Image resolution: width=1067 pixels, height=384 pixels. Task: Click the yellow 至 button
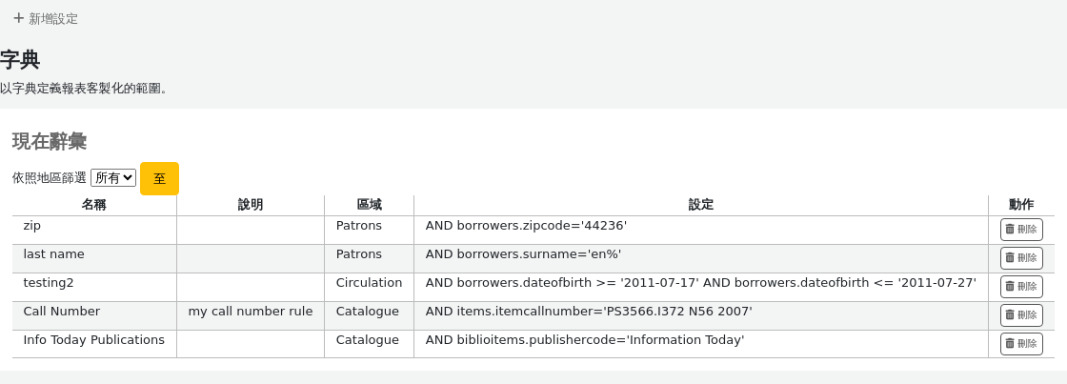pyautogui.click(x=159, y=178)
